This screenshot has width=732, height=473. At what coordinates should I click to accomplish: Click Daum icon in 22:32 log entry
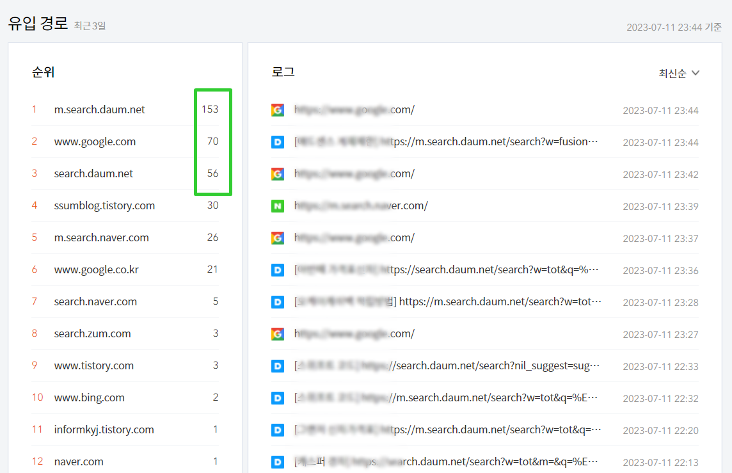278,398
